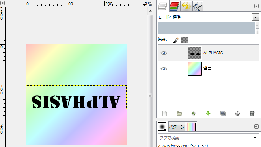Select the ALPHASIS layer name
This screenshot has height=147, width=261.
[x=213, y=53]
